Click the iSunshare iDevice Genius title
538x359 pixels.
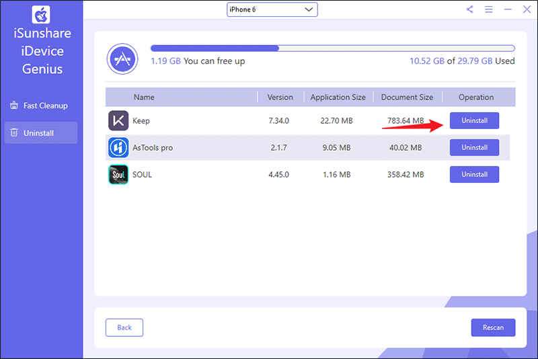[x=42, y=51]
